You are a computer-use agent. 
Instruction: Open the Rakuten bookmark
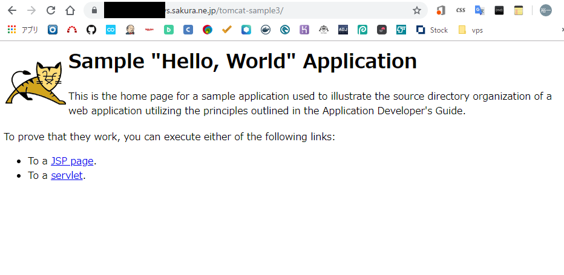(149, 30)
